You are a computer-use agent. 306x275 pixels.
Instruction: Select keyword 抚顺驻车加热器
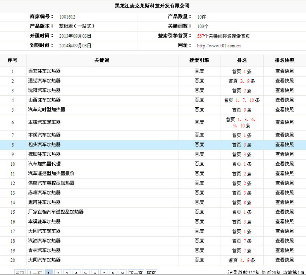tap(44, 154)
